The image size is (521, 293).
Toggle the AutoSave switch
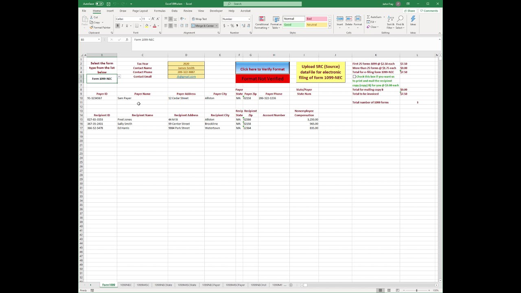click(99, 4)
